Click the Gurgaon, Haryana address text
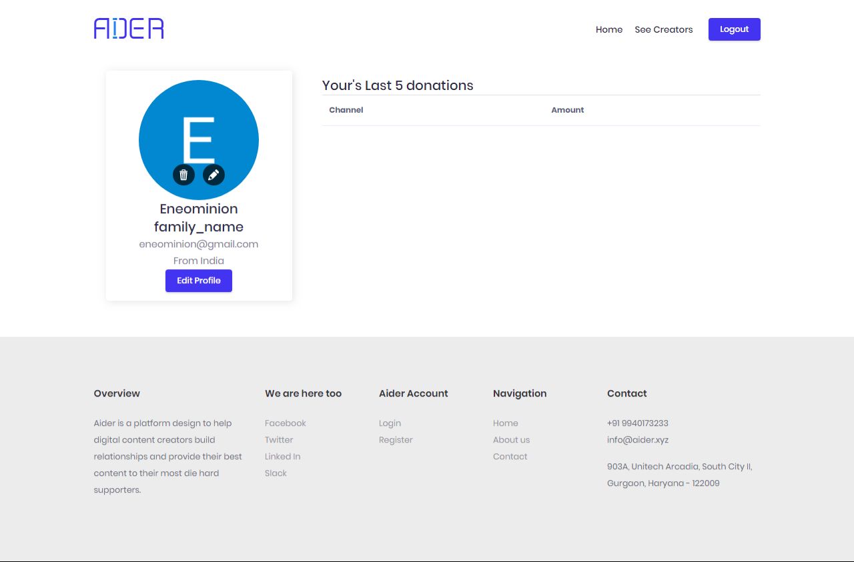Viewport: 854px width, 562px height. coord(663,483)
